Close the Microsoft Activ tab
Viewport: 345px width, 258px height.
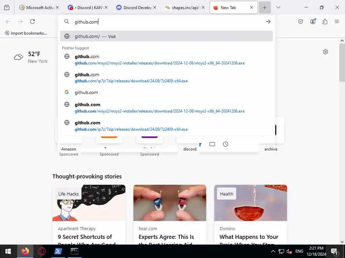click(57, 7)
